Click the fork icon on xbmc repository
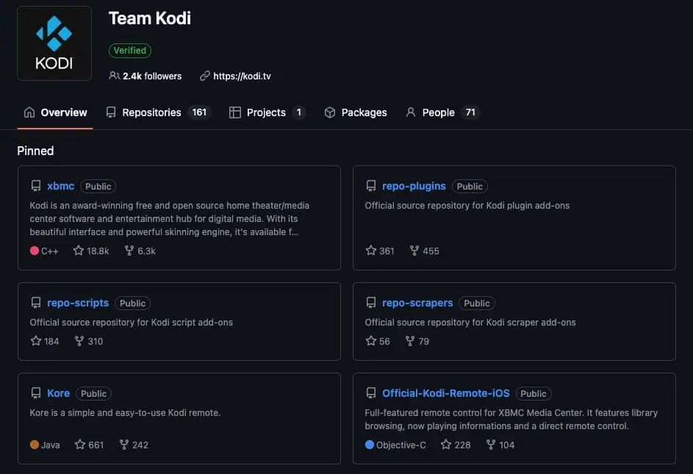 (x=129, y=251)
